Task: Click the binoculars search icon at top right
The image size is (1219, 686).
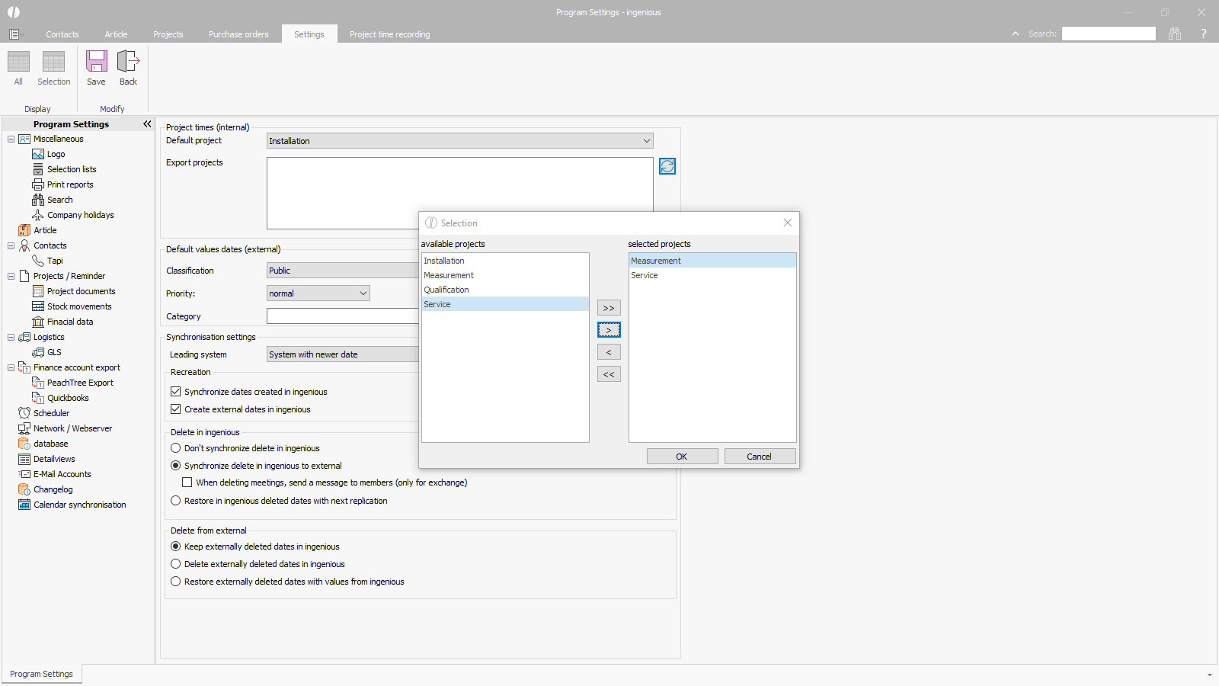Action: [x=1175, y=34]
